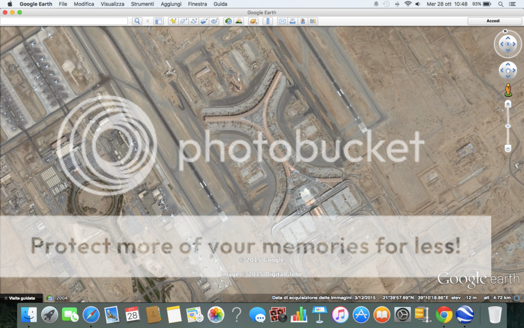Image resolution: width=524 pixels, height=328 pixels.
Task: Click the record tour icon
Action: click(214, 21)
